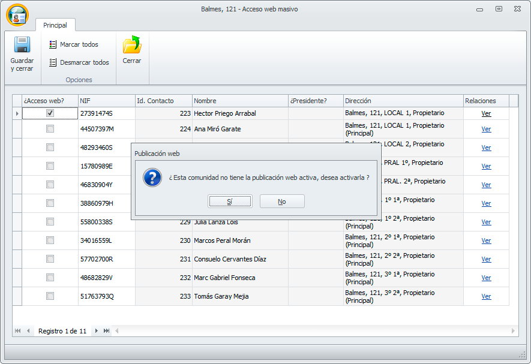Uncheck web access for Hector Priego Arrabal

click(50, 113)
